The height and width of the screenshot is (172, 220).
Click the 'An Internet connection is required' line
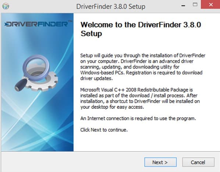(138, 118)
